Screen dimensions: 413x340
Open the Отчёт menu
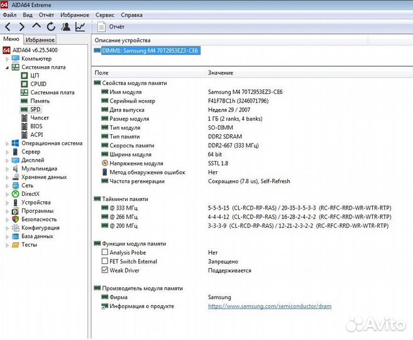tap(47, 15)
